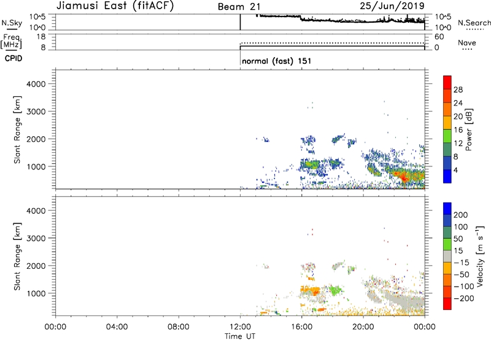Click the '50' velocity colorbar tick label

click(x=458, y=239)
